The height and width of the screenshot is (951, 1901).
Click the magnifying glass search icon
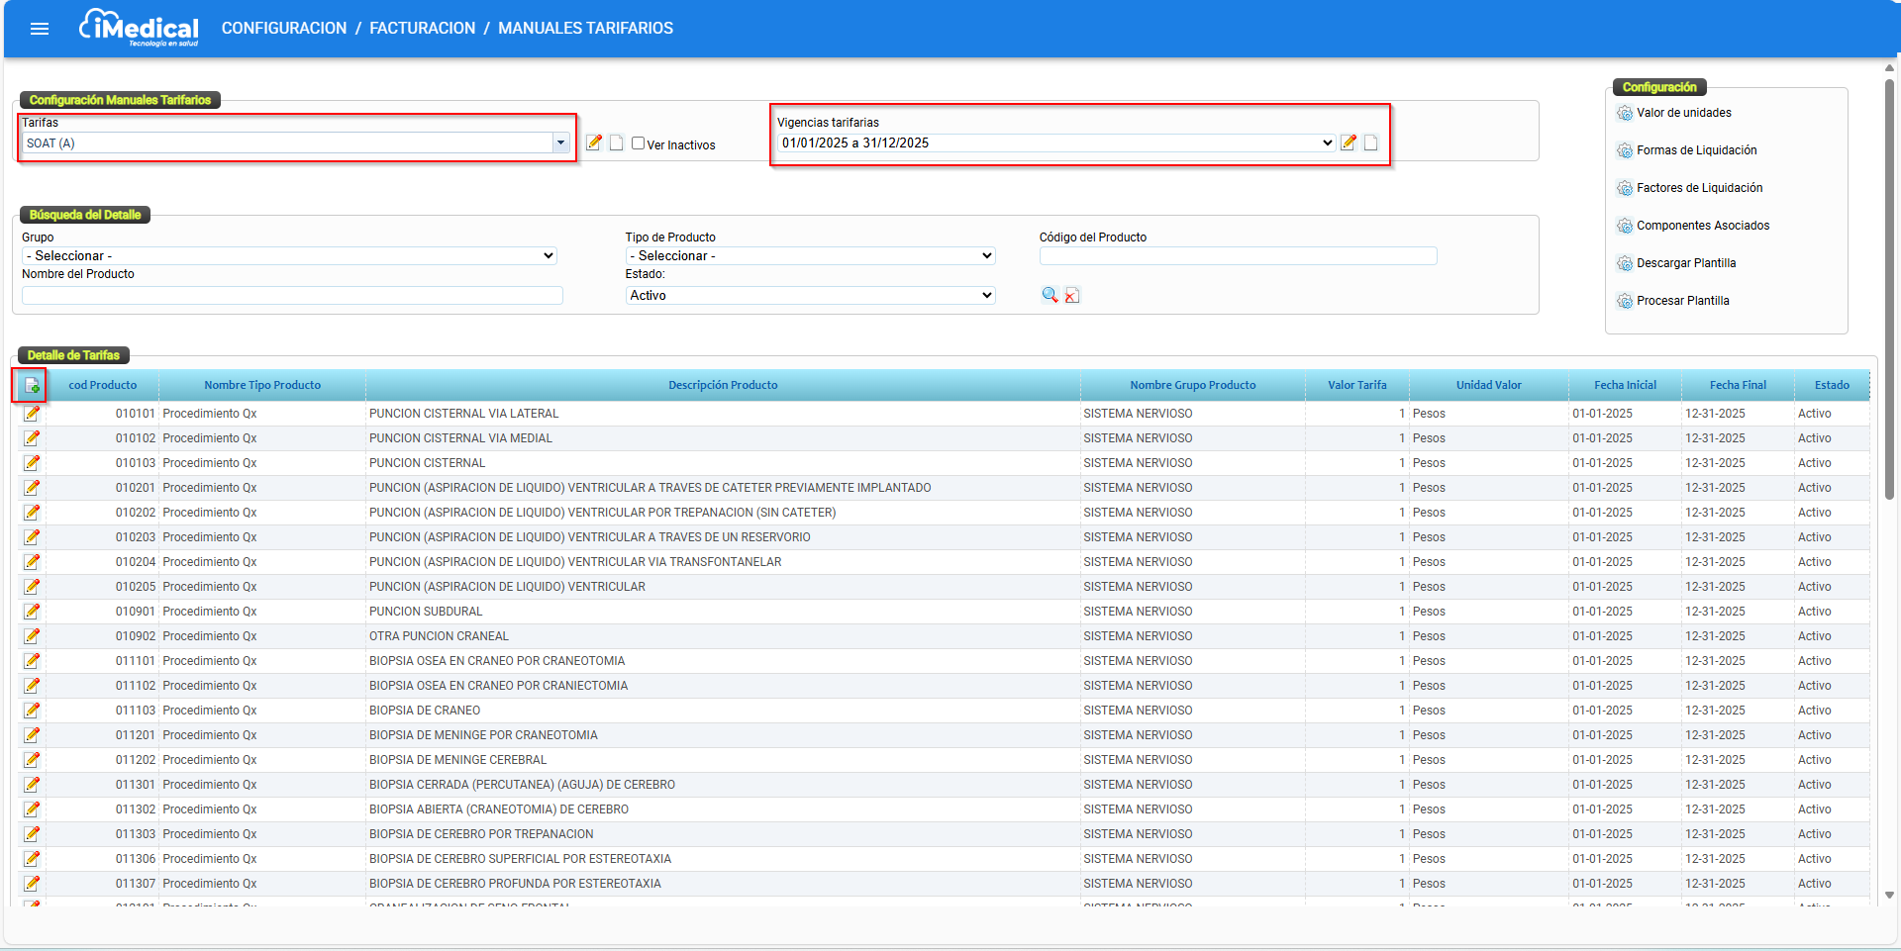click(x=1050, y=295)
